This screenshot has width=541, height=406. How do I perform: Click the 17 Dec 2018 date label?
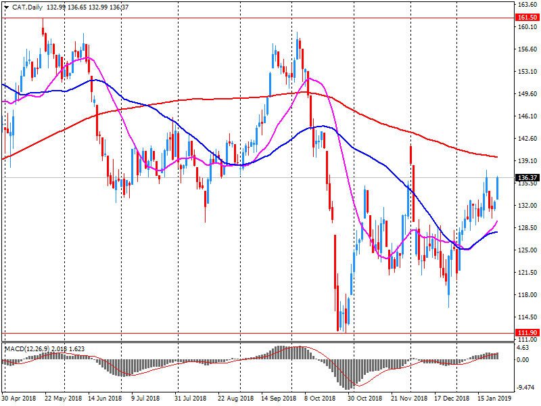click(x=452, y=399)
